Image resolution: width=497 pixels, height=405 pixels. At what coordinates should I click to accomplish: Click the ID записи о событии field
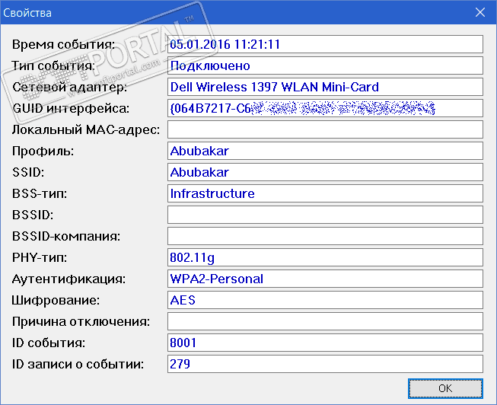(x=325, y=364)
